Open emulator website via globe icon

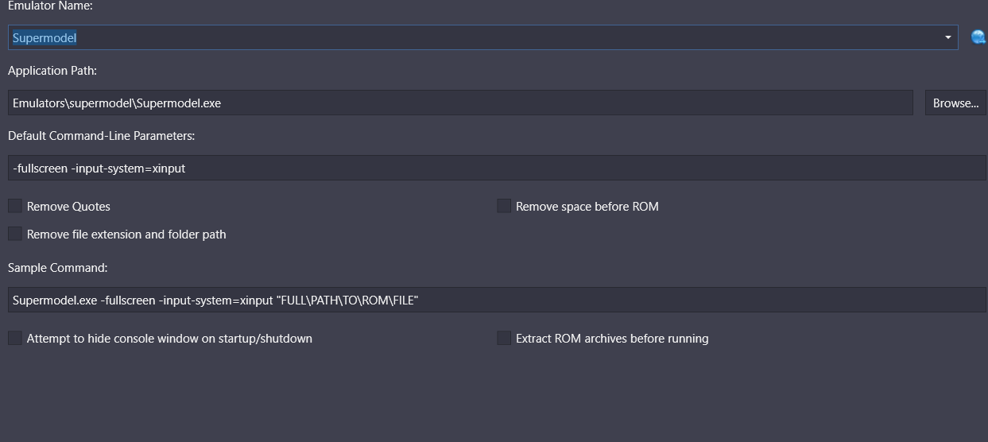tap(978, 37)
